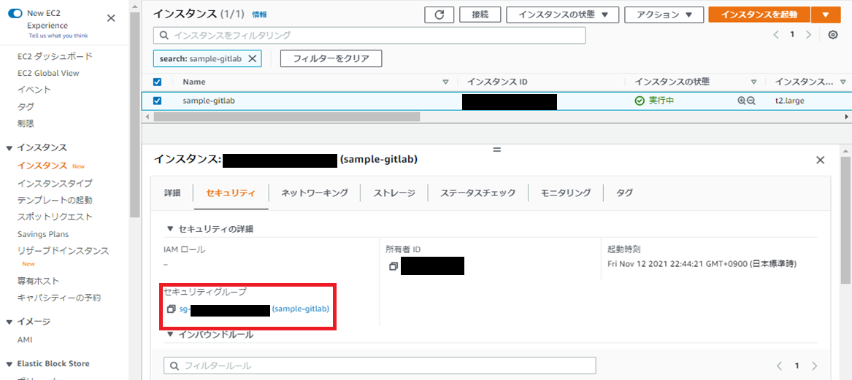Click the t2.large instance type cell
852x380 pixels.
coord(789,101)
